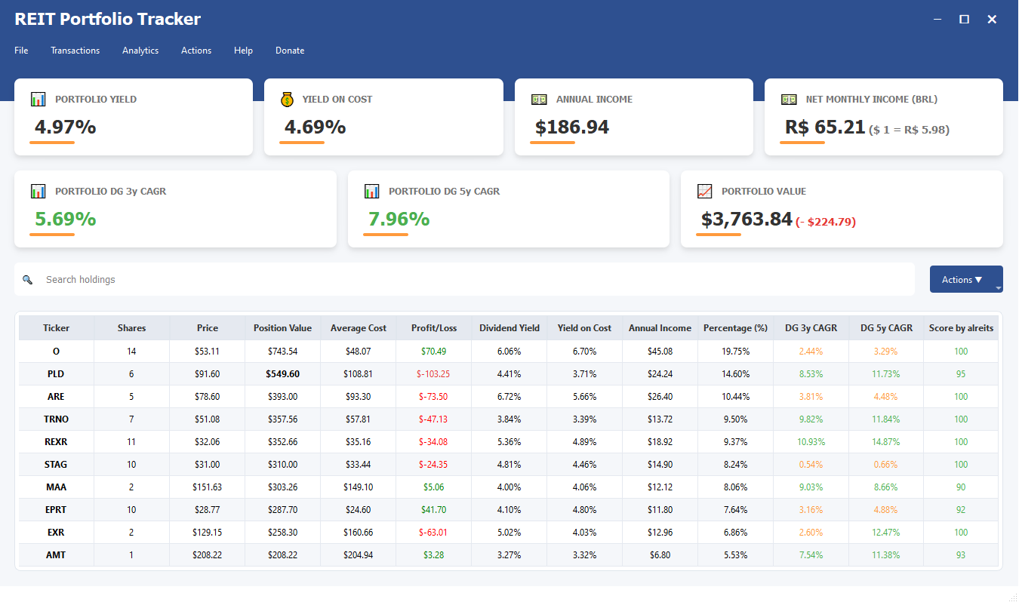Click the Yield on Cost money bag icon
This screenshot has height=602, width=1019.
point(288,98)
